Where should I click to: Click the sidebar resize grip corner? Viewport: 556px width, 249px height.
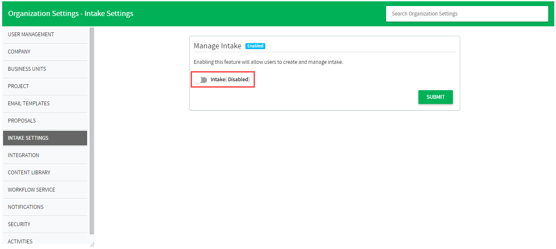point(92,244)
